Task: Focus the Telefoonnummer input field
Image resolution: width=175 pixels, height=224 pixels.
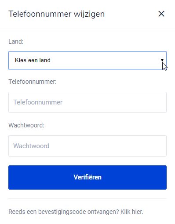Action: point(87,102)
